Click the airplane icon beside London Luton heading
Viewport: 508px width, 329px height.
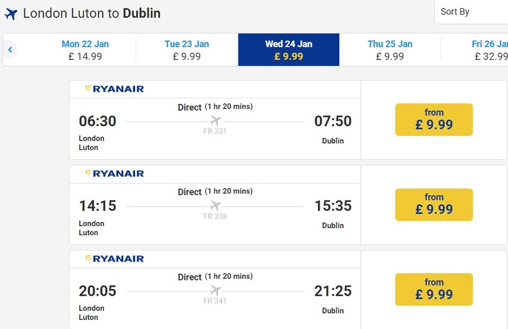(x=11, y=14)
